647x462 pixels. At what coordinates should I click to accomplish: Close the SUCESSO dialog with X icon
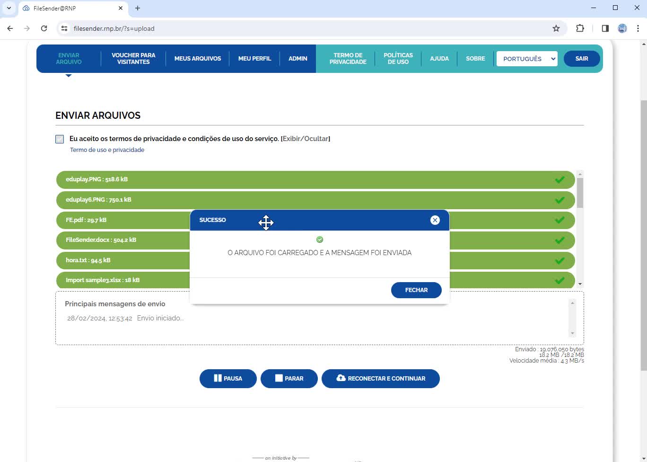pyautogui.click(x=435, y=220)
